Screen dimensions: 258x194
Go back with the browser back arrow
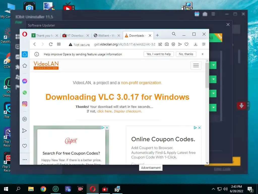coord(34,44)
